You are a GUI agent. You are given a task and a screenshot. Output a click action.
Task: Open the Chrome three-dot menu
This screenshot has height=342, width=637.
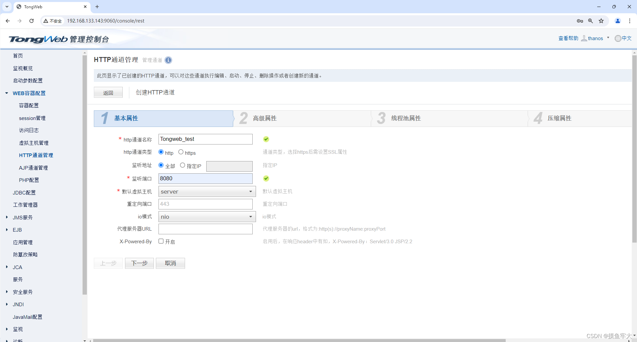pyautogui.click(x=630, y=21)
